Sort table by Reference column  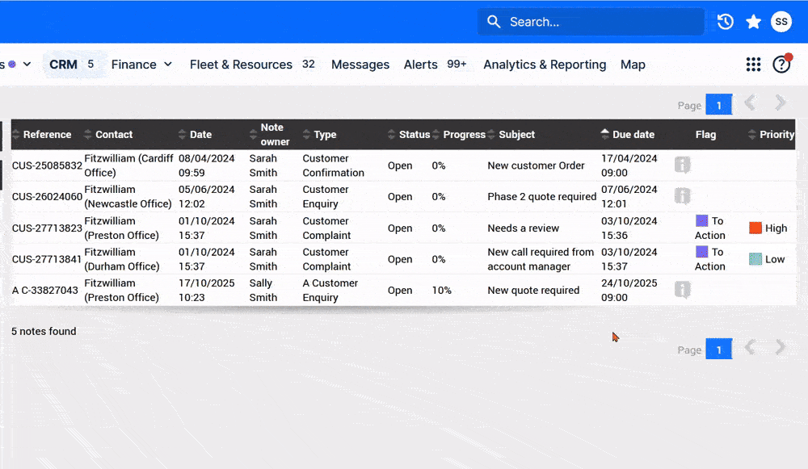click(47, 134)
